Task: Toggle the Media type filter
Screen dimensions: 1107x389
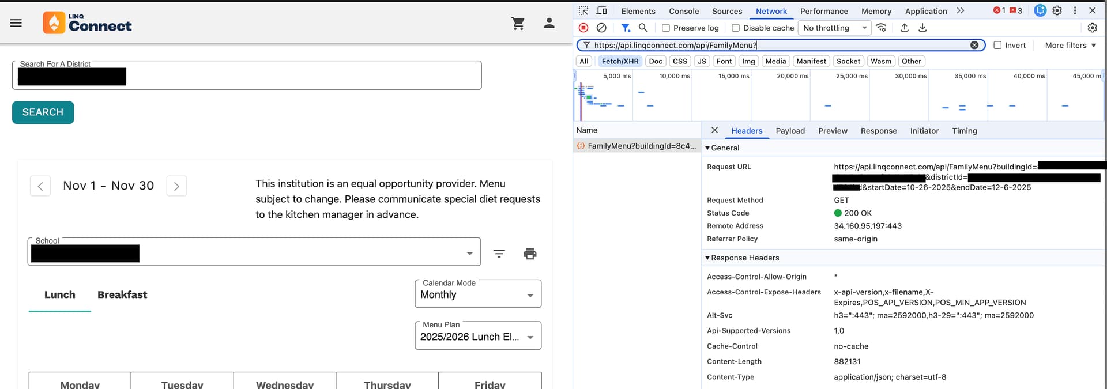Action: [775, 61]
